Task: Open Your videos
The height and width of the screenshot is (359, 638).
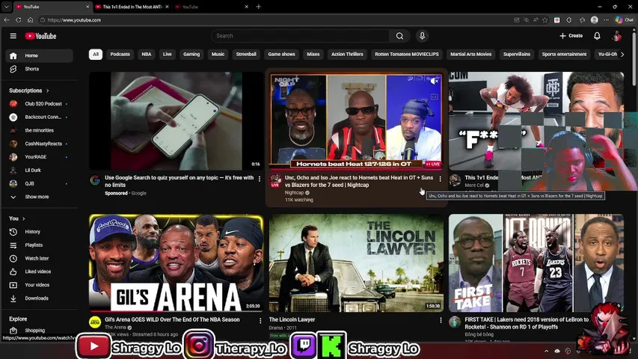Action: click(x=40, y=285)
